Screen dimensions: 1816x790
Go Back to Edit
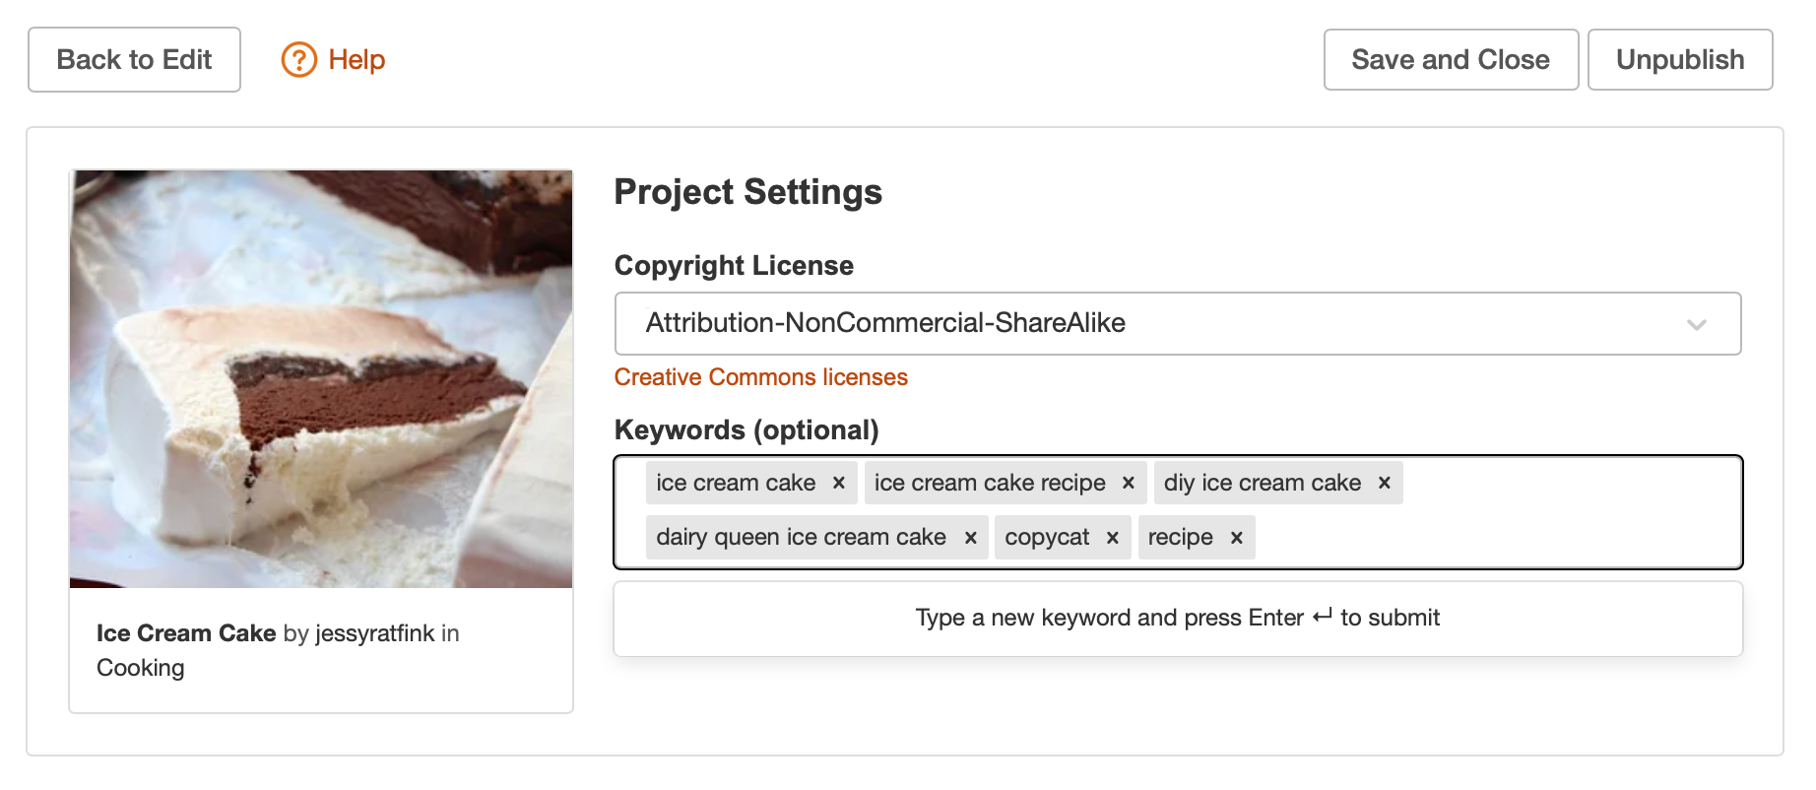pos(134,60)
